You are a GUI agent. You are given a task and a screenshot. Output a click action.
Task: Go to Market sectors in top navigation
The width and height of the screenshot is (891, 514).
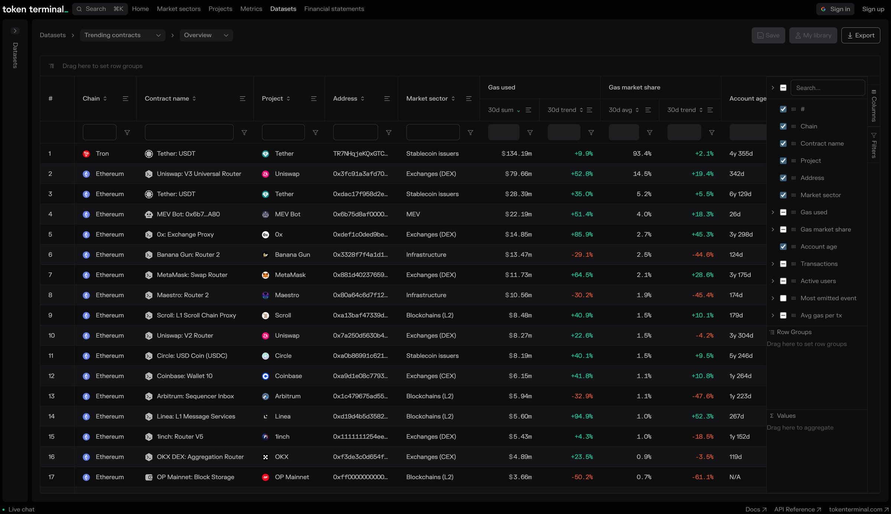pyautogui.click(x=179, y=9)
